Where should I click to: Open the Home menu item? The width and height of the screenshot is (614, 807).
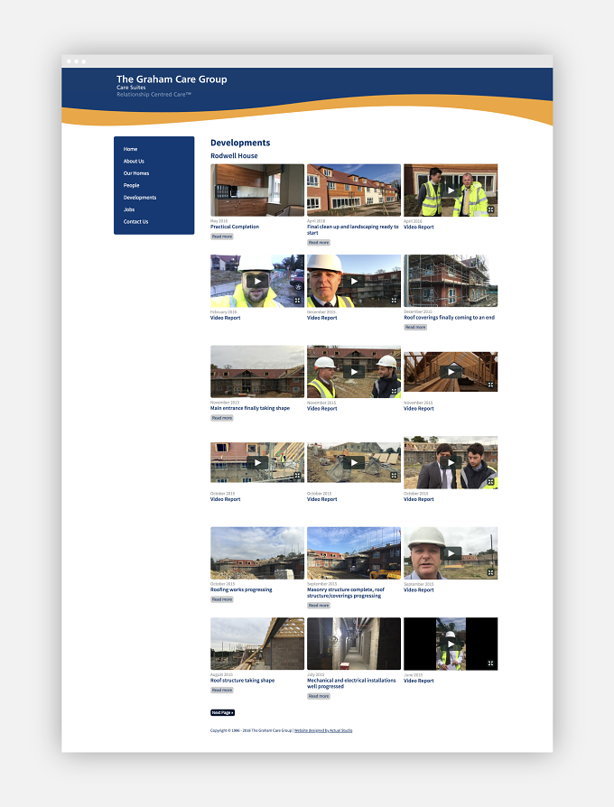coord(130,149)
